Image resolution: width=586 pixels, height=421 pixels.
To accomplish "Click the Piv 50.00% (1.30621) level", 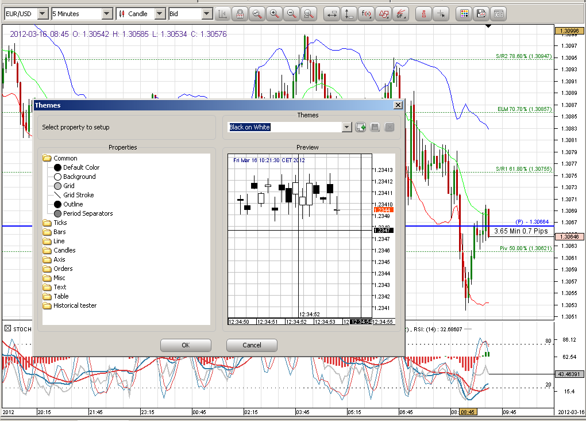I will [x=526, y=248].
